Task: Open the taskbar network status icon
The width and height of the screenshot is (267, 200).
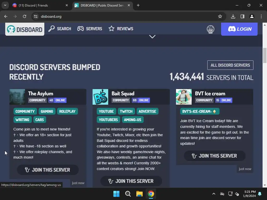Action: pos(230,194)
